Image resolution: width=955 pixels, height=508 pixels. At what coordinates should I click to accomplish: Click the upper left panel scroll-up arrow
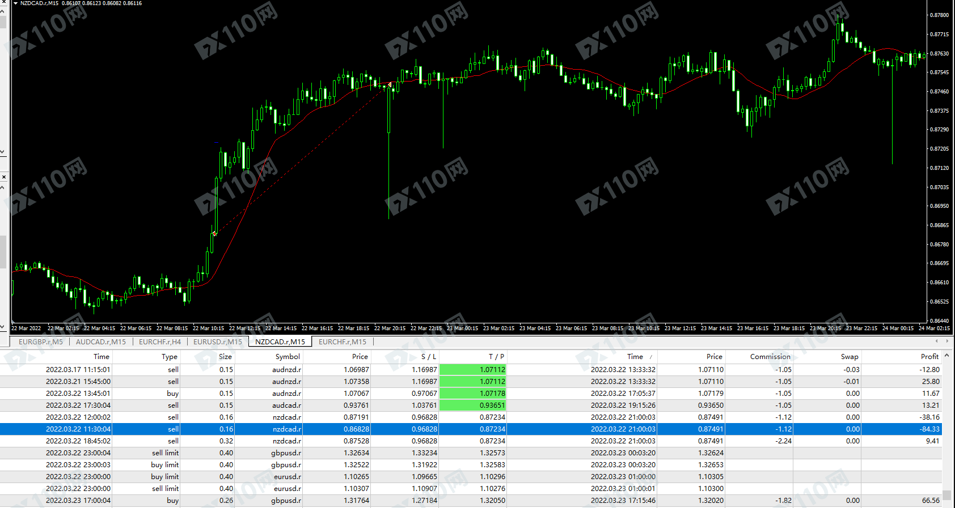[x=3, y=12]
